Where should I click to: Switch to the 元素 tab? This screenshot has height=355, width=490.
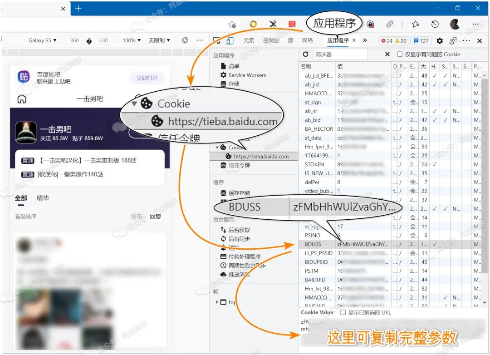[x=249, y=40]
